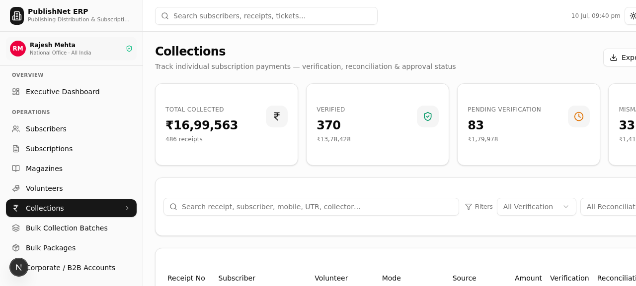Click the funnel Filters icon

pyautogui.click(x=469, y=207)
